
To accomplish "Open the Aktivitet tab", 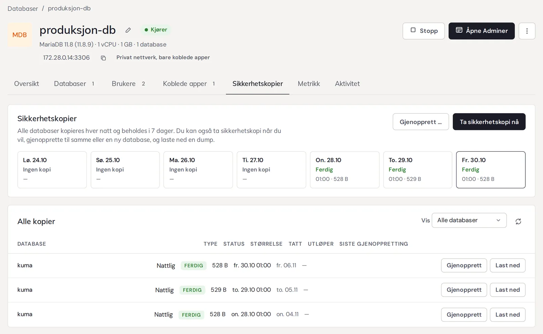I will [347, 84].
